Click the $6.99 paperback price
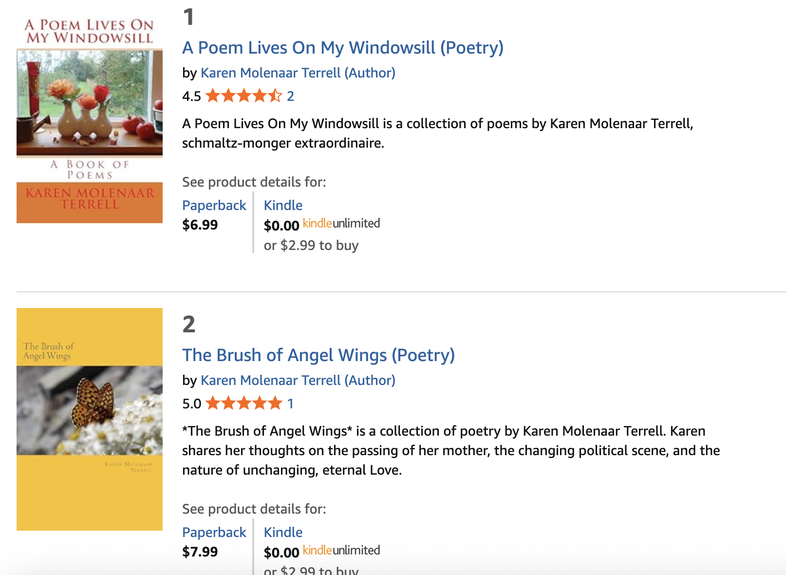 [200, 225]
